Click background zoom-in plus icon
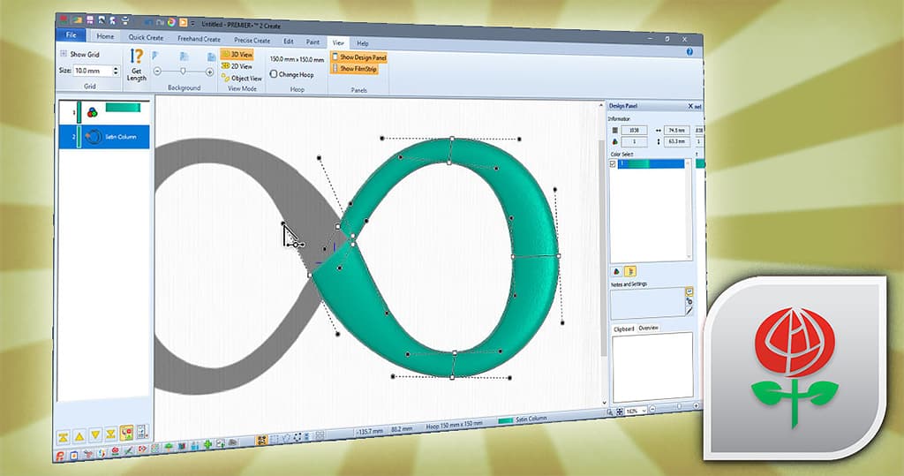 point(208,72)
